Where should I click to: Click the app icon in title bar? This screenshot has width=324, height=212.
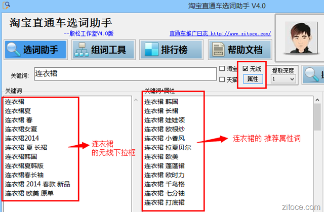click(6, 6)
